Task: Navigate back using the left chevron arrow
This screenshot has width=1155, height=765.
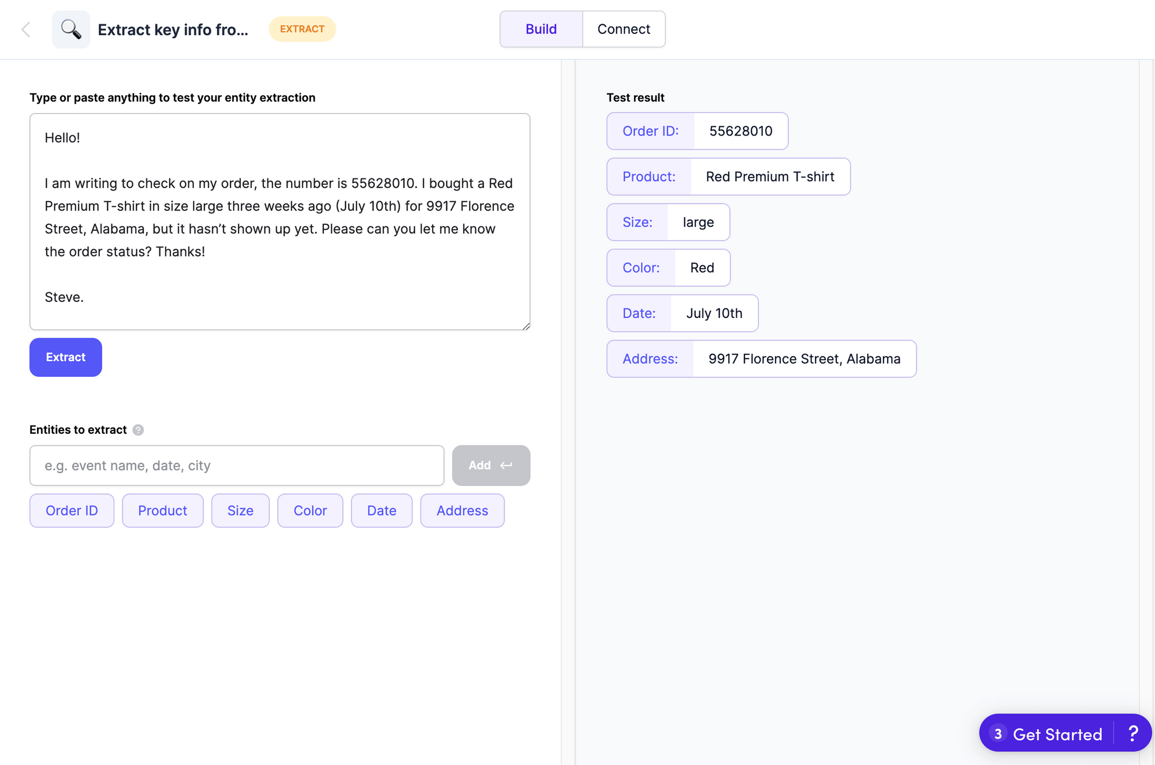Action: click(26, 29)
